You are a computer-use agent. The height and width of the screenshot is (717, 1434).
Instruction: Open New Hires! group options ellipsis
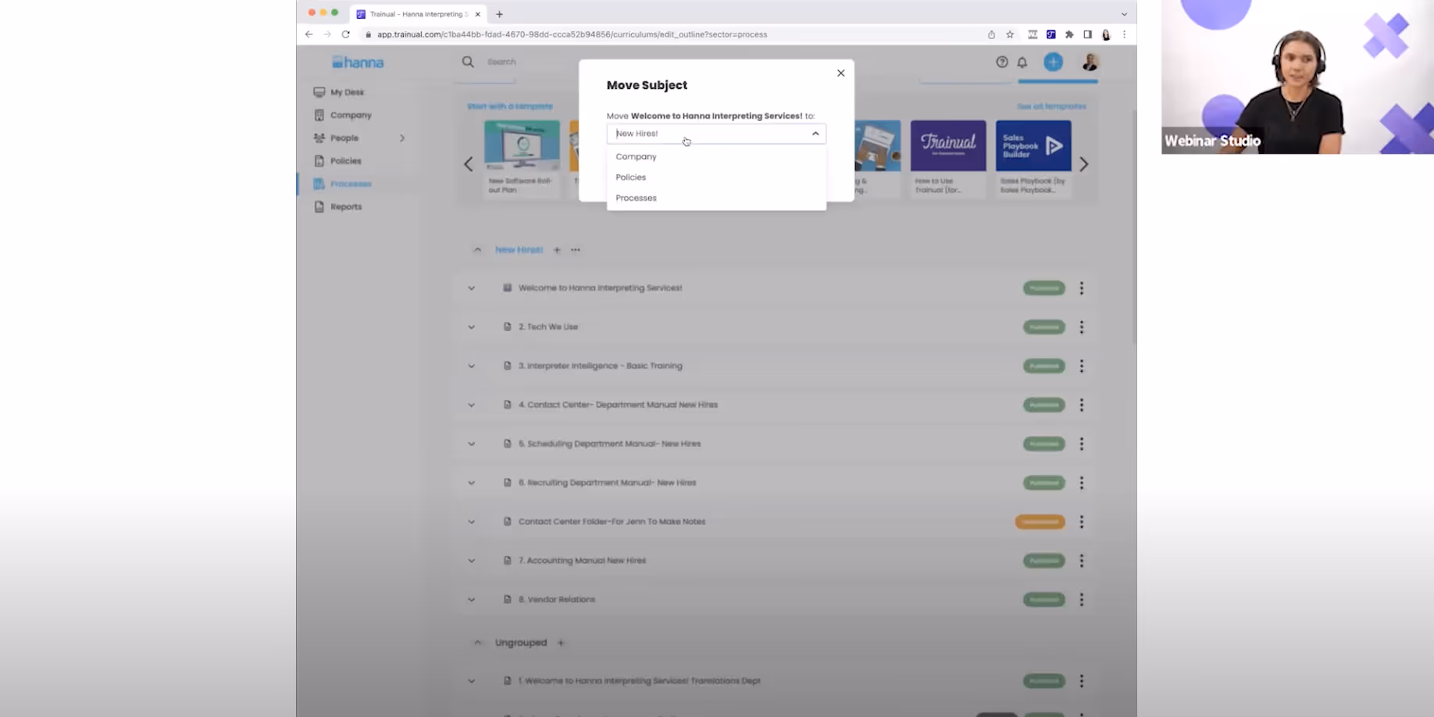(576, 250)
